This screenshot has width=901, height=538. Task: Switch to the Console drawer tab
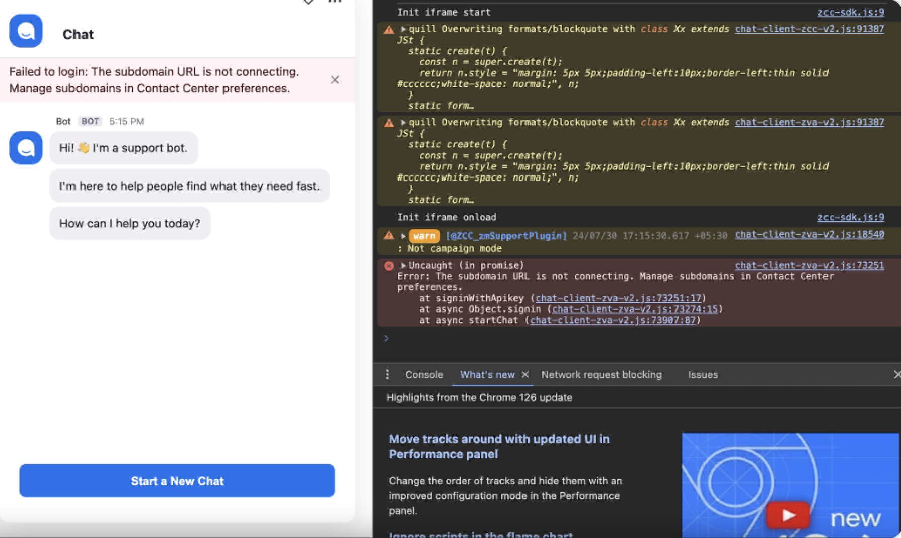pos(424,374)
